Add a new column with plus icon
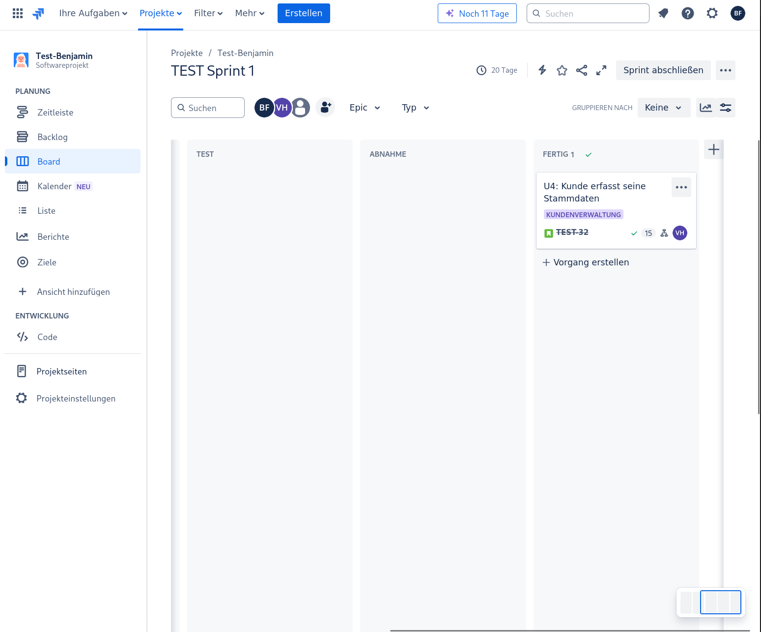This screenshot has height=632, width=761. point(714,149)
